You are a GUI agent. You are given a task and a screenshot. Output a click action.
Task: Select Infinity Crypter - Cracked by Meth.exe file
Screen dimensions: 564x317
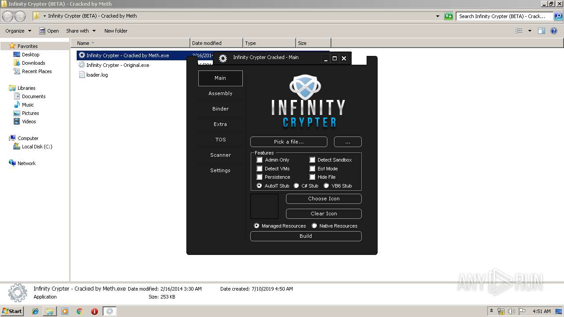pyautogui.click(x=127, y=55)
